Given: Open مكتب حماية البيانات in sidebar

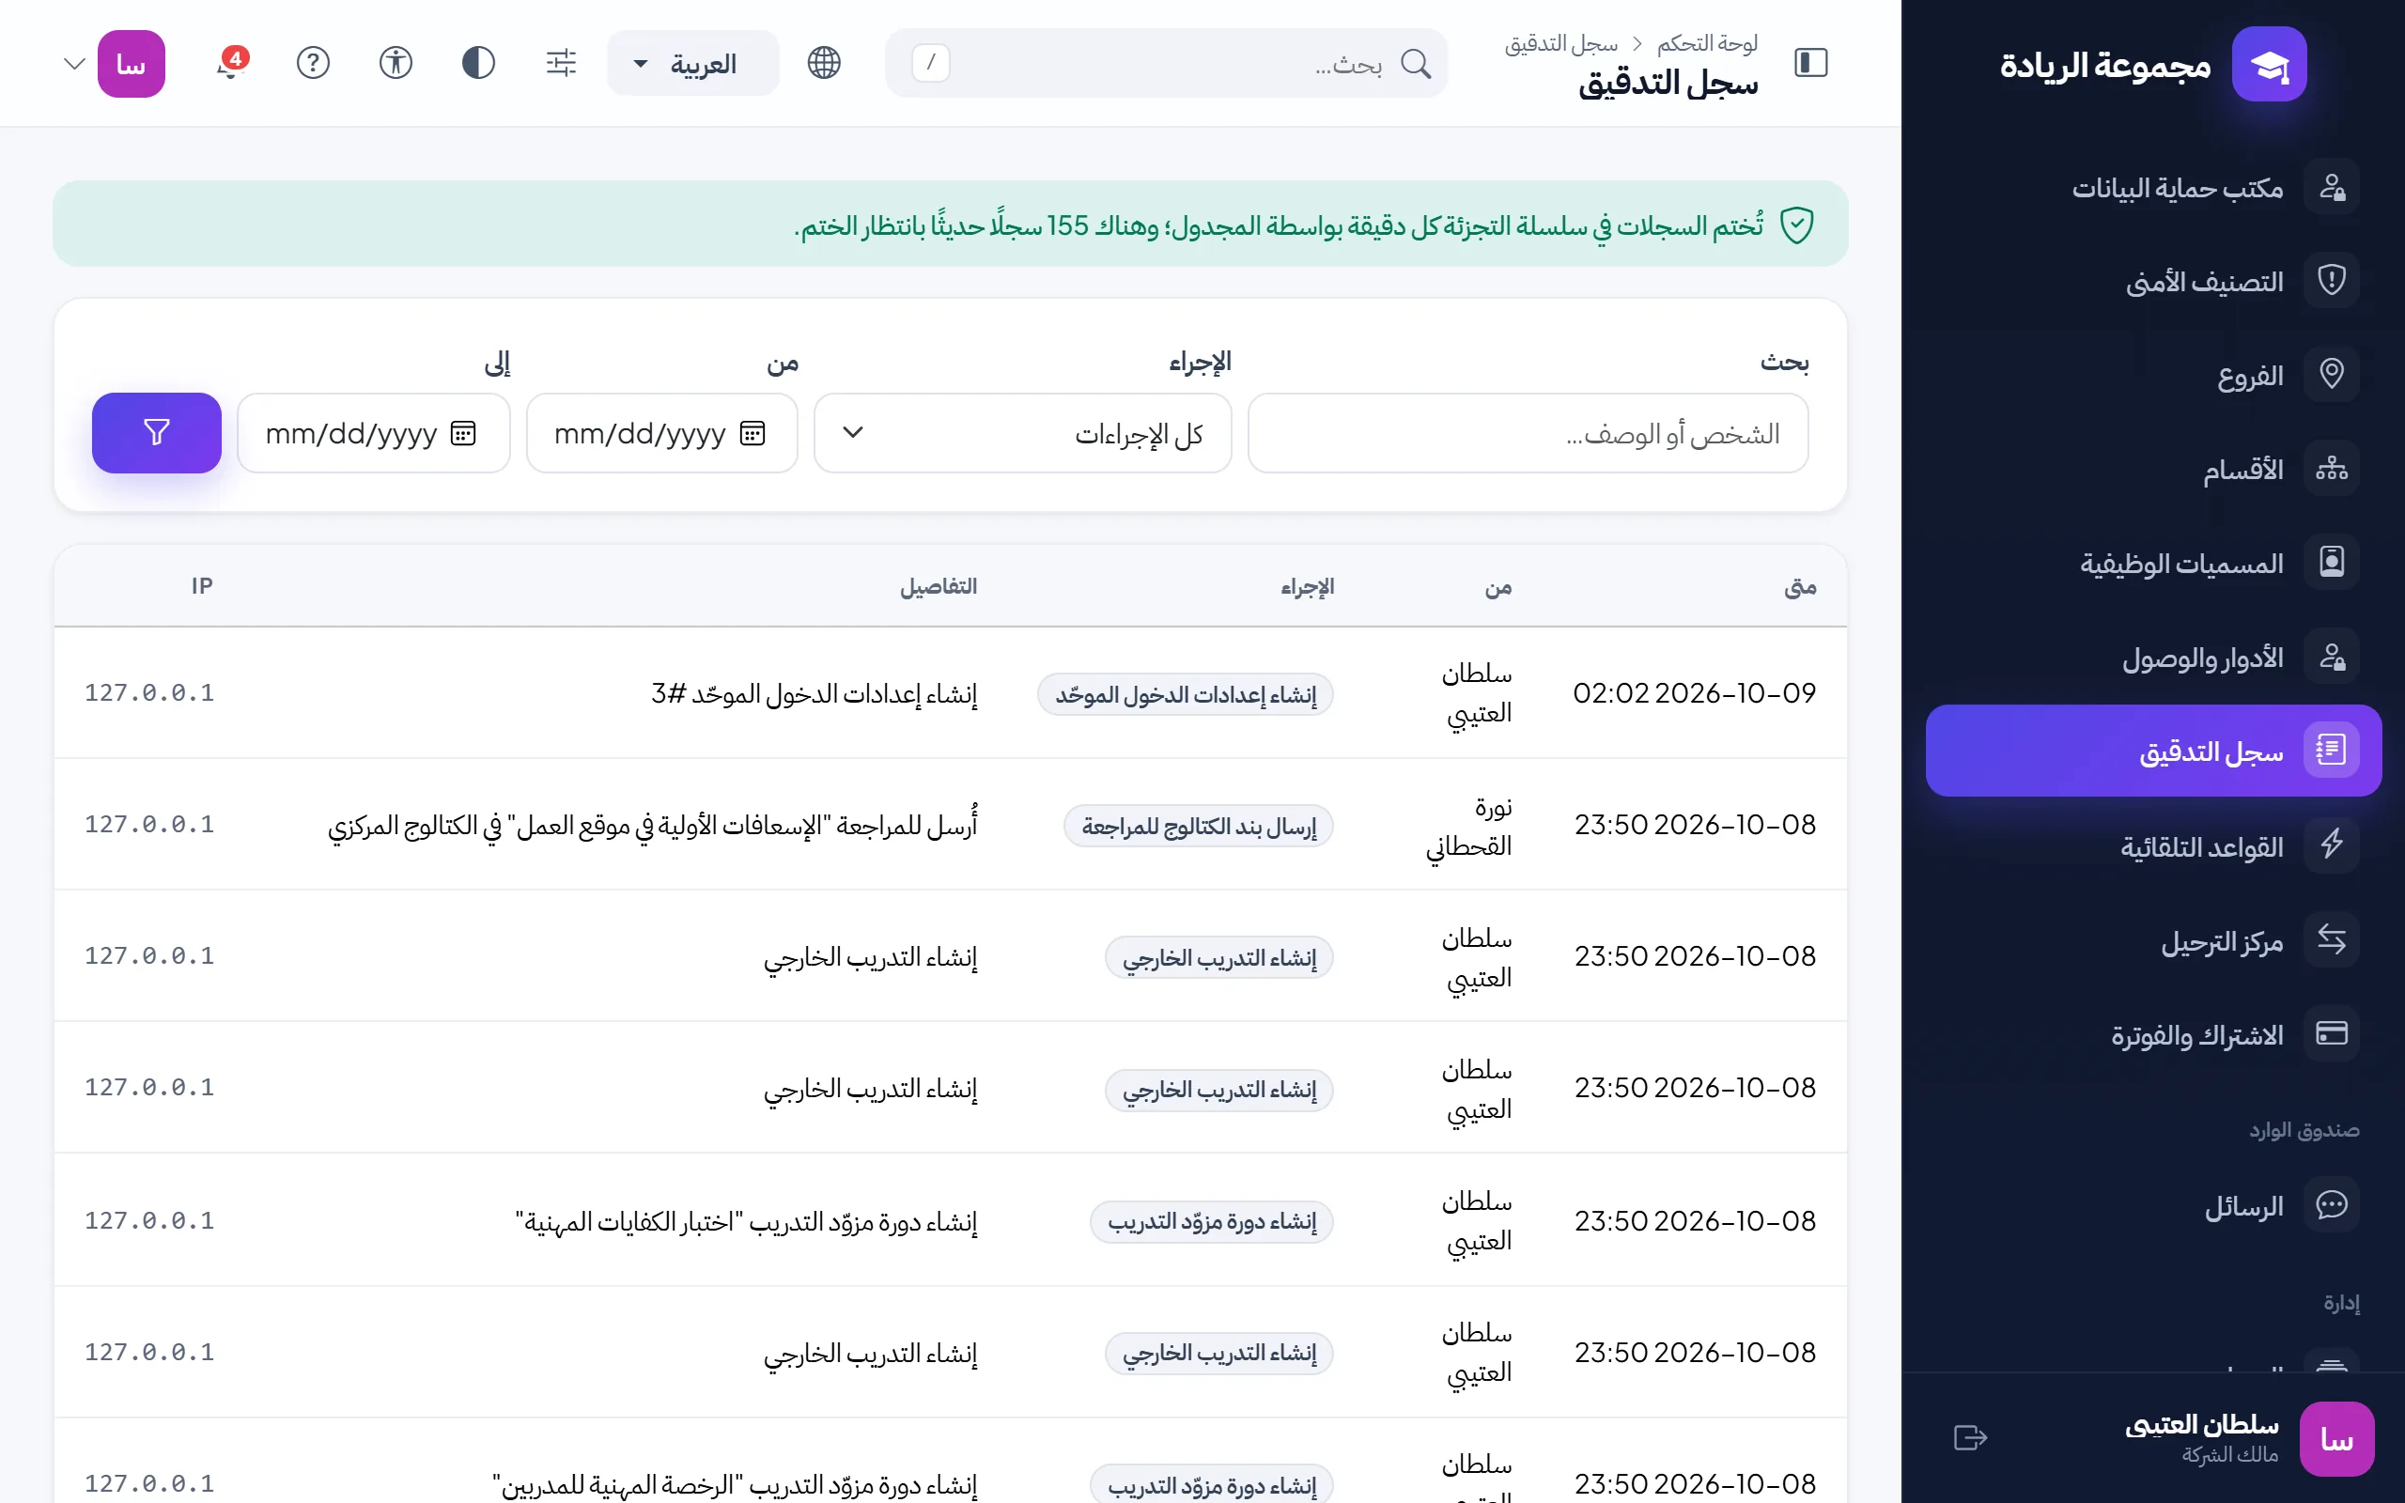Looking at the screenshot, I should (x=2153, y=187).
